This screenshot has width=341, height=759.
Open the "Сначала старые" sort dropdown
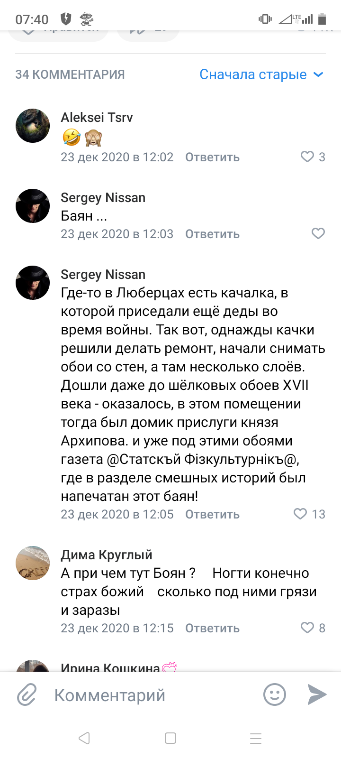click(261, 74)
